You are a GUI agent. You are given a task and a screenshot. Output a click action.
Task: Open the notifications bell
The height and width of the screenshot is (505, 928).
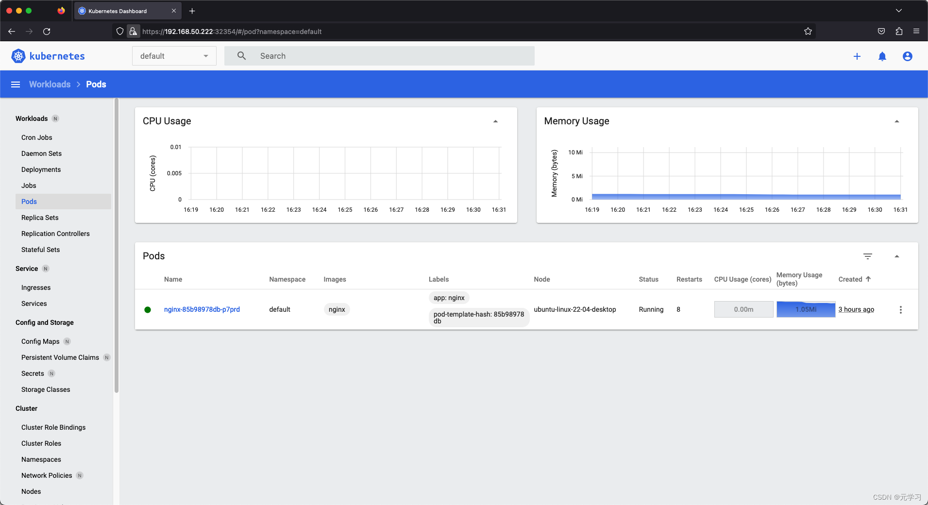(882, 56)
